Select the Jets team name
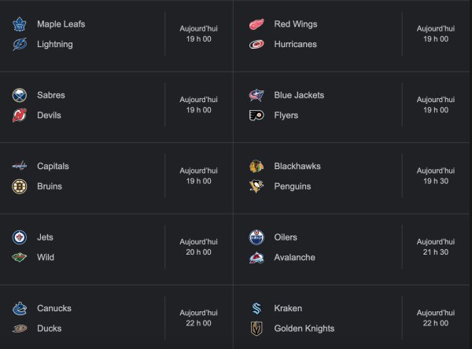 (46, 237)
